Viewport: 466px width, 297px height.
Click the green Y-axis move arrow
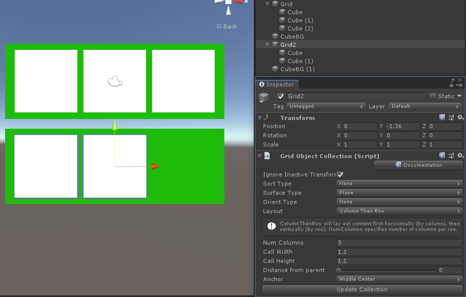tap(114, 125)
